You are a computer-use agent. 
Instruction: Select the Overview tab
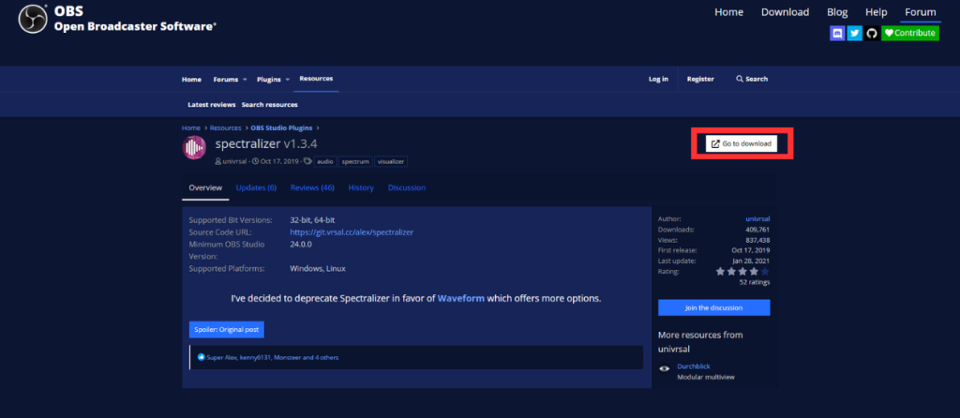click(205, 187)
